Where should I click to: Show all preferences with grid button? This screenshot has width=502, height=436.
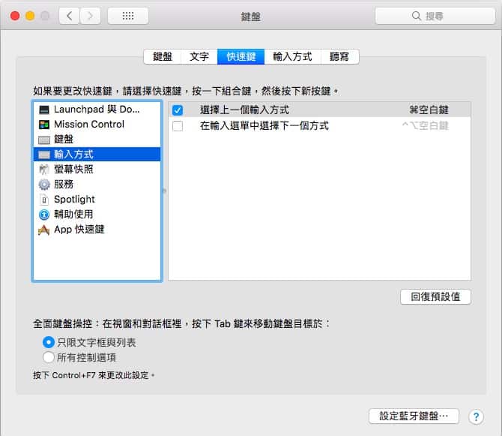point(127,15)
